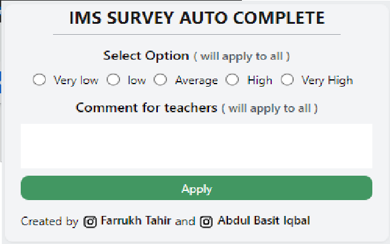The height and width of the screenshot is (244, 390).
Task: Click the "Created by" footer text
Action: [49, 221]
